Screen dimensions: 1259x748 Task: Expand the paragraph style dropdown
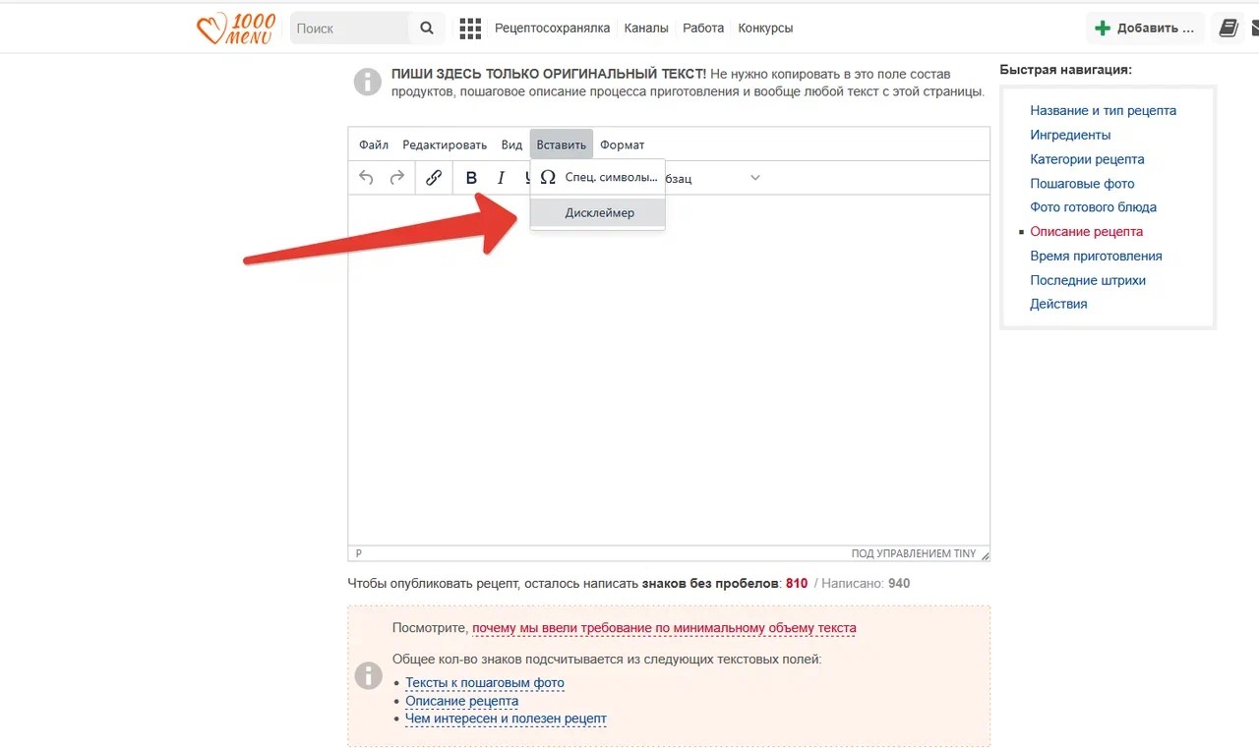tap(754, 178)
